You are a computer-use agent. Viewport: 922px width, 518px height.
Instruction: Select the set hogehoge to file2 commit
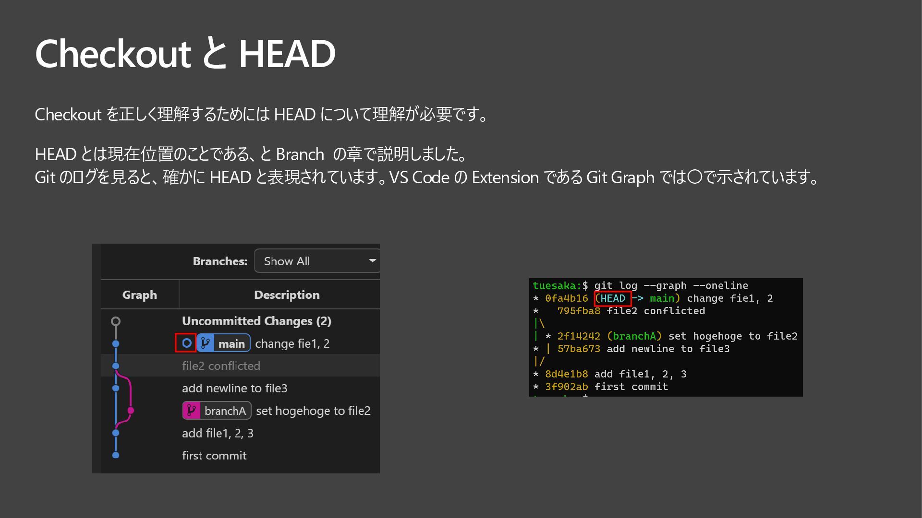click(313, 411)
